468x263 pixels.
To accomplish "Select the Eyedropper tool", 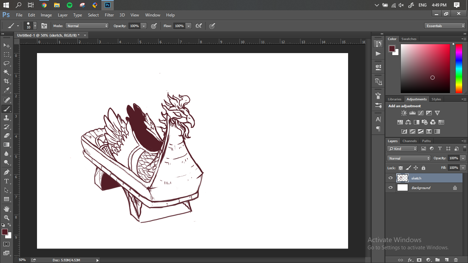I will (7, 90).
